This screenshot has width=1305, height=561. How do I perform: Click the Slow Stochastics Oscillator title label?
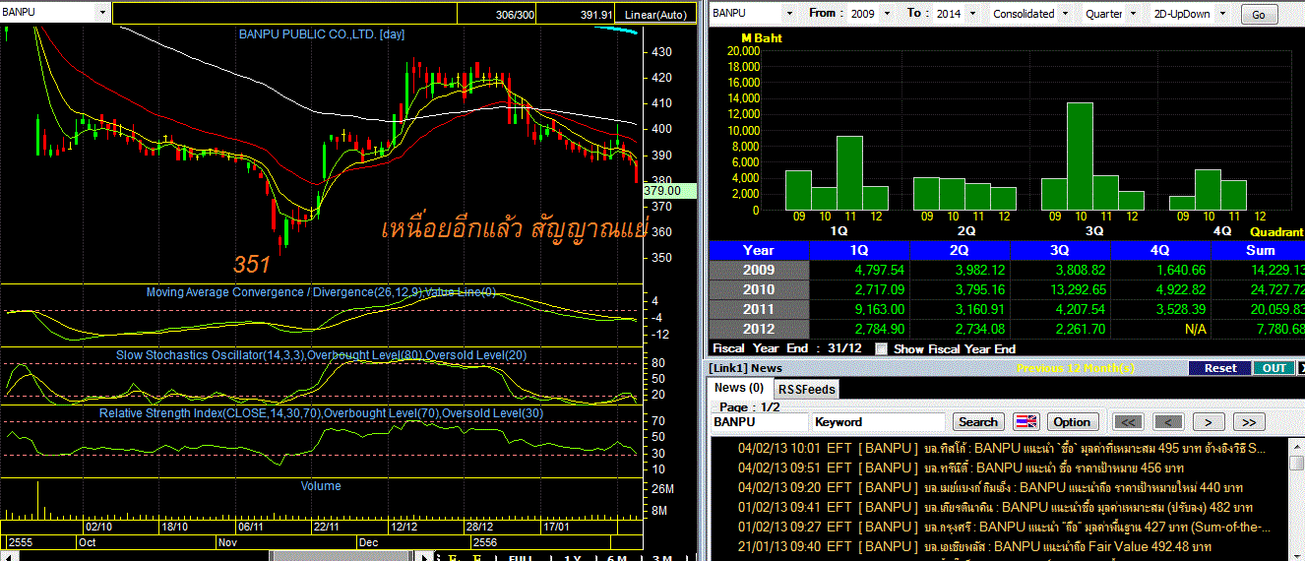pyautogui.click(x=321, y=354)
